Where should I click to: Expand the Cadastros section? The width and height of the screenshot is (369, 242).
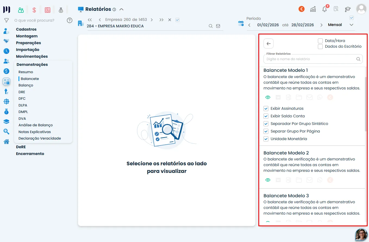(x=26, y=29)
